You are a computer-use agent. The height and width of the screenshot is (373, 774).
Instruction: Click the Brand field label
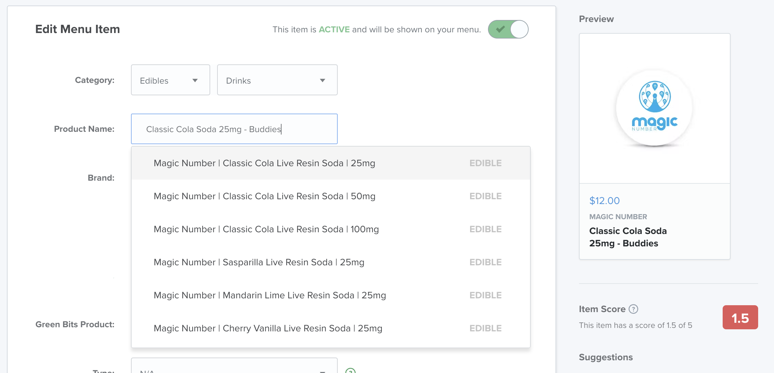[101, 178]
